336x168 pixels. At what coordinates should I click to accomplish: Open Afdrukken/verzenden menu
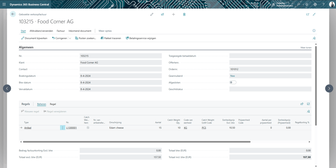tap(41, 31)
